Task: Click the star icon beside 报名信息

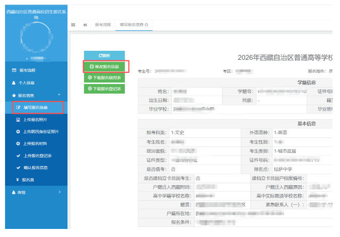Action: [14, 95]
